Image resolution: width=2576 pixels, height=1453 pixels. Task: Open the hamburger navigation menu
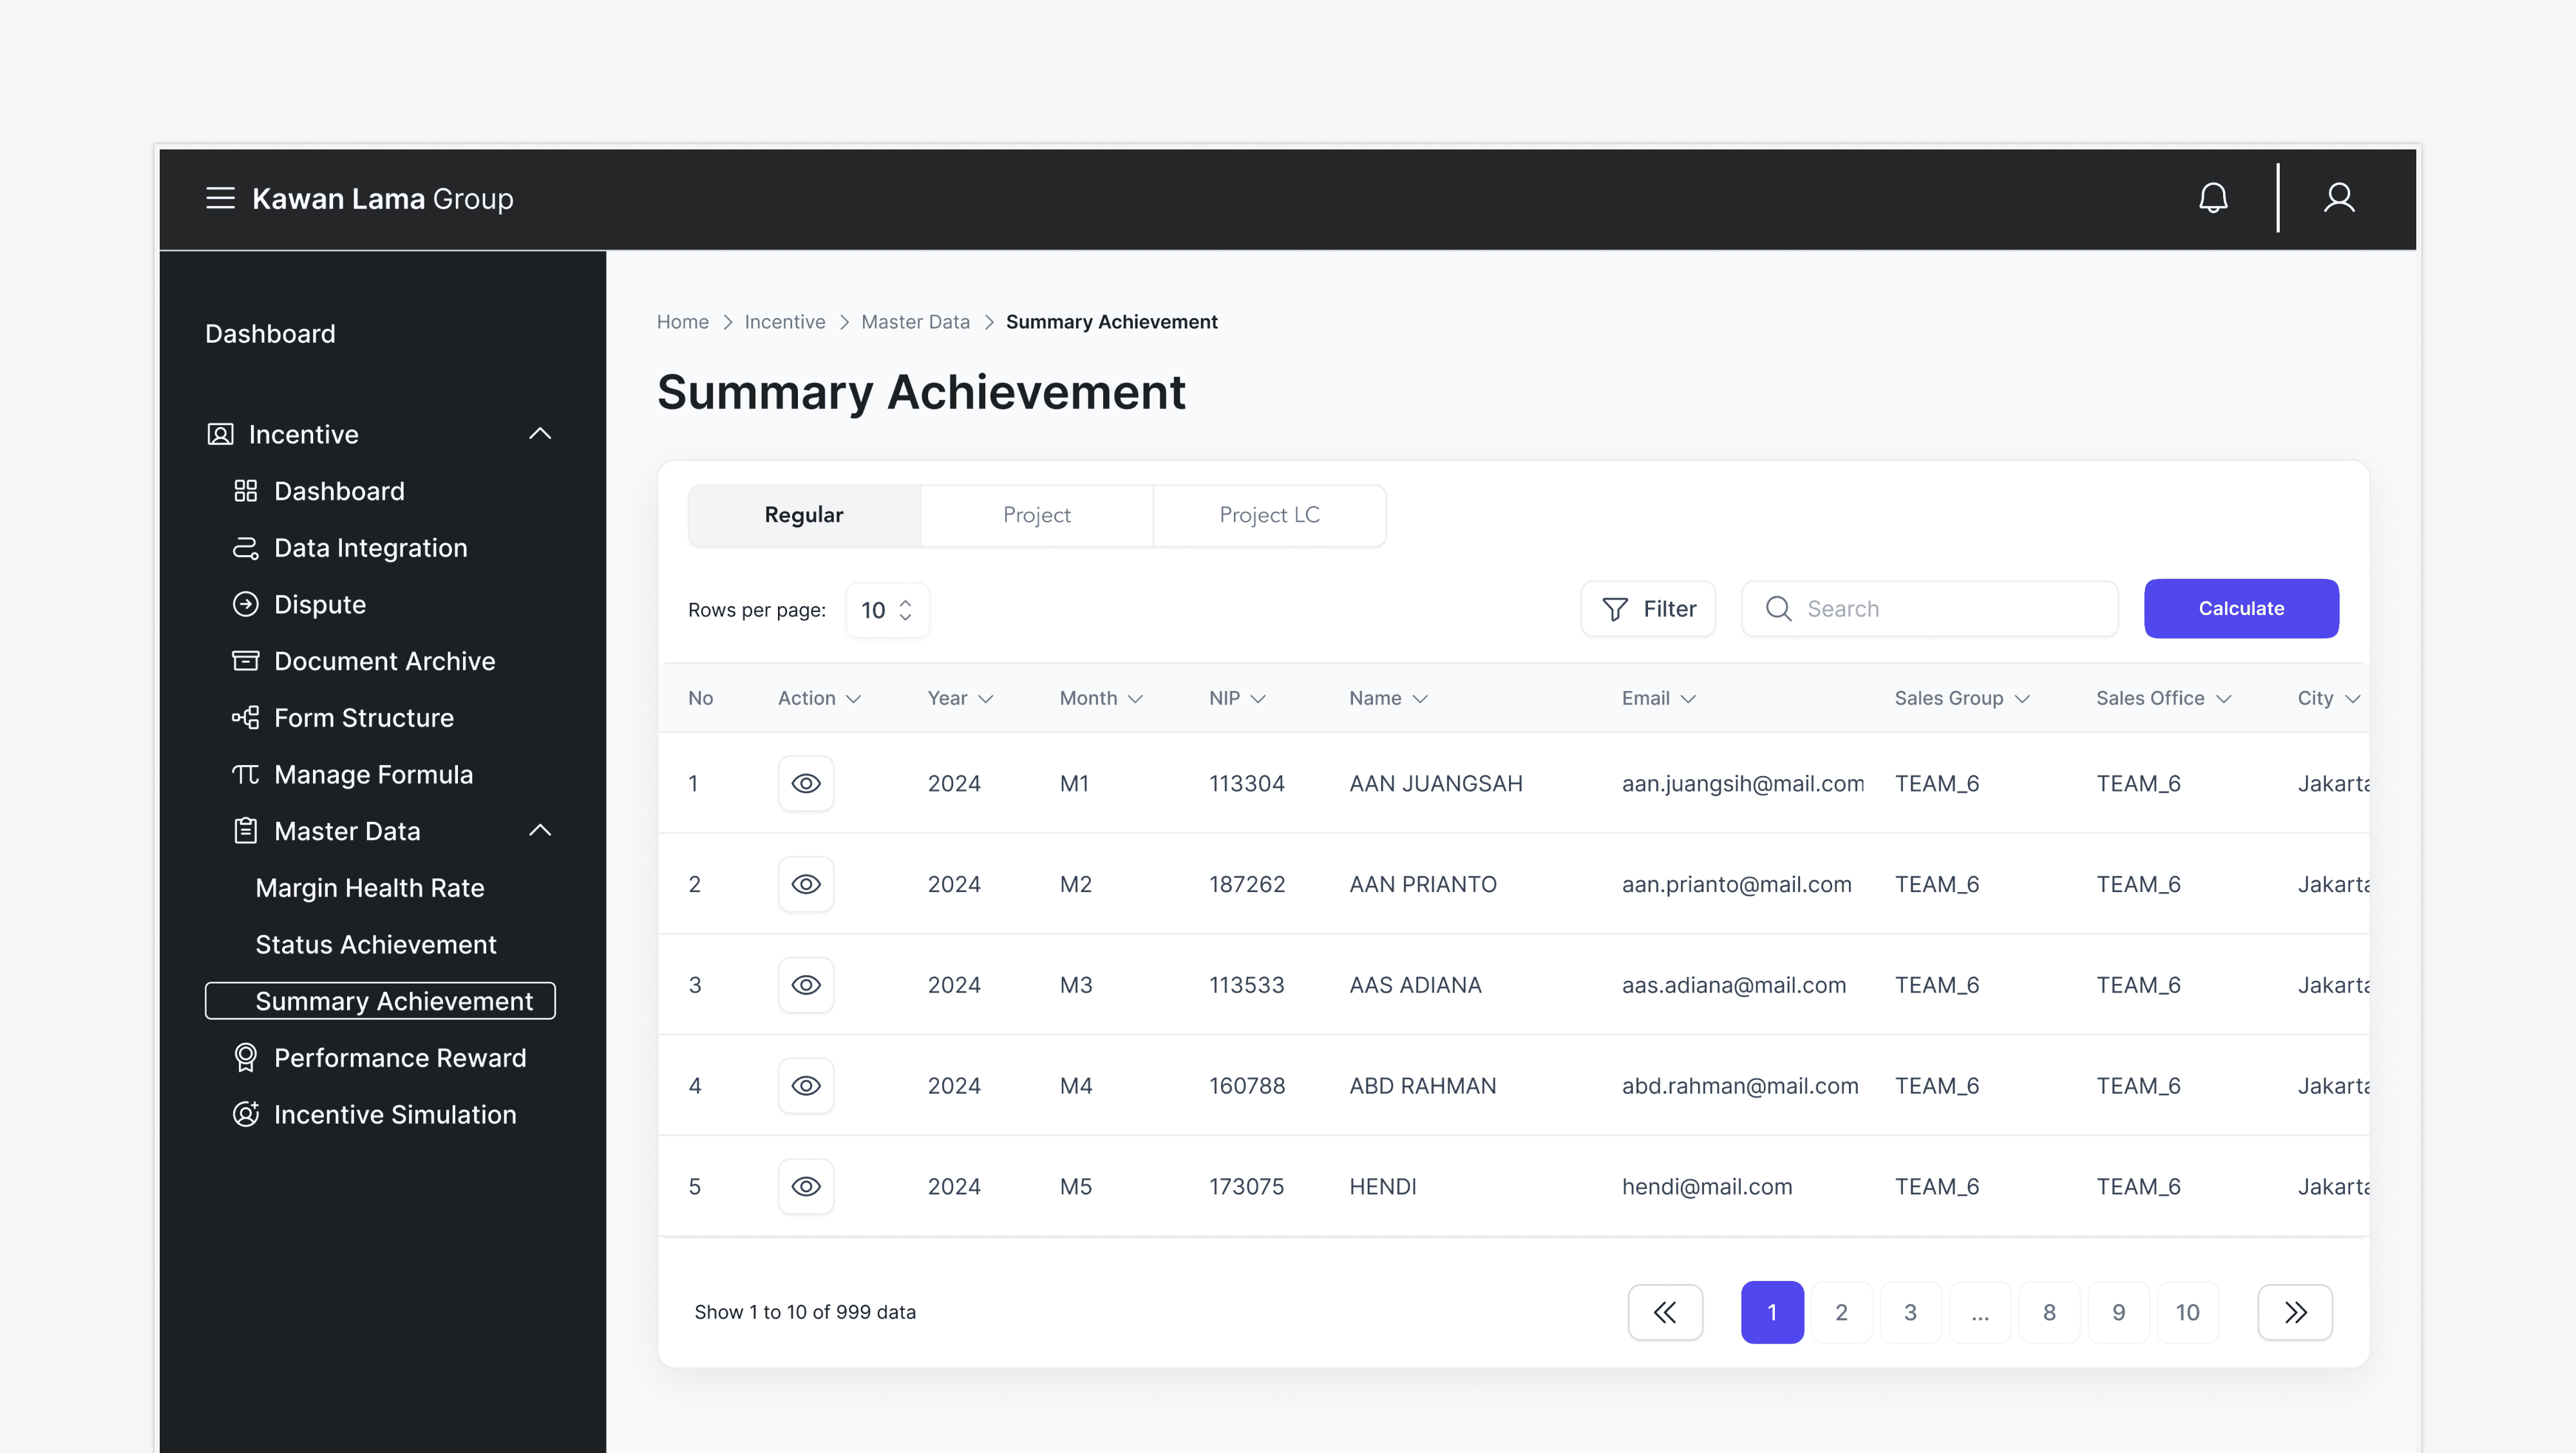coord(220,198)
